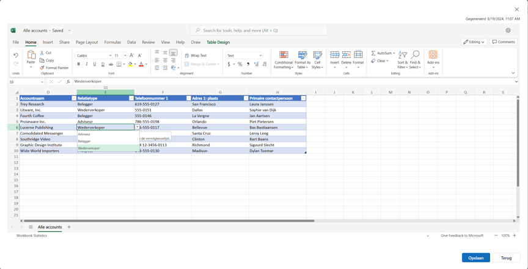
Task: Increase cell indent
Action: (165, 68)
